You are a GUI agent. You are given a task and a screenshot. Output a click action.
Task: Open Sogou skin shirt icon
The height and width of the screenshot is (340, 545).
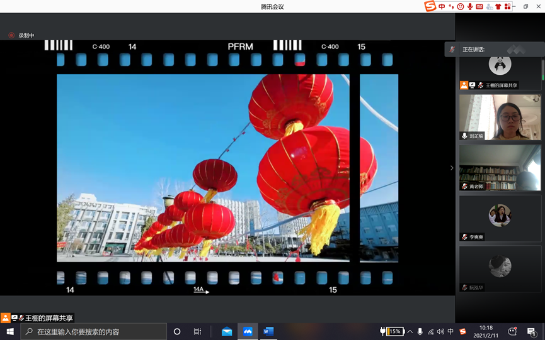(x=498, y=6)
